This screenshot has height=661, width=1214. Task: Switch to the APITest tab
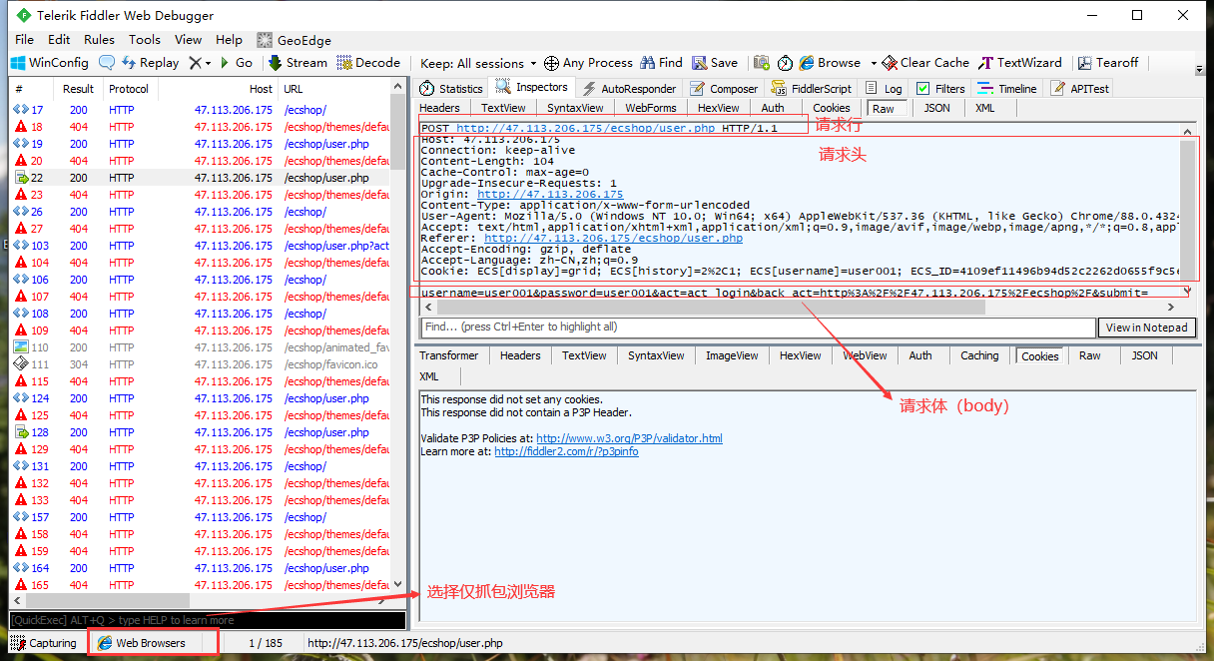click(1080, 89)
